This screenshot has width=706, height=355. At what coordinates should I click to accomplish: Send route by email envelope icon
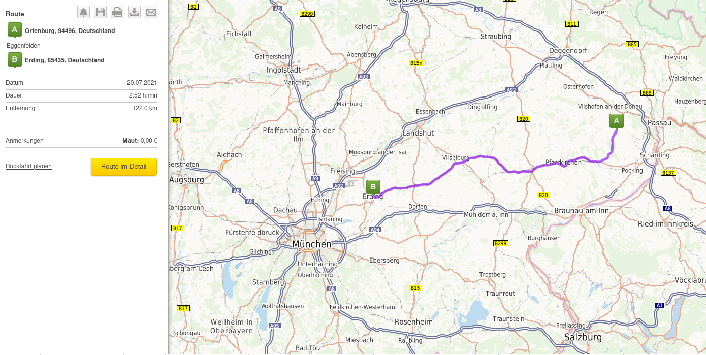(151, 12)
